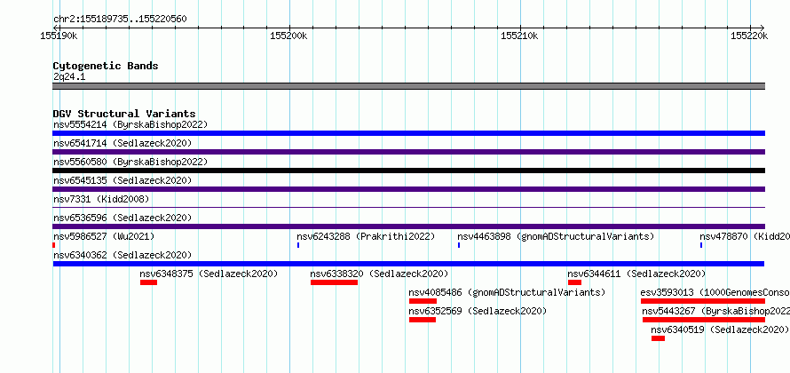The width and height of the screenshot is (790, 373).
Task: Open the esv3593013 1000Genomes label
Action: click(x=715, y=292)
